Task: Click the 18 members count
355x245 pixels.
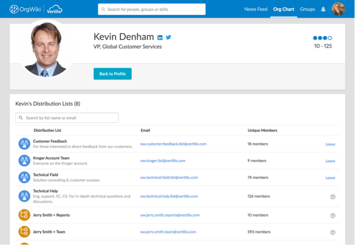Action: [x=258, y=144]
